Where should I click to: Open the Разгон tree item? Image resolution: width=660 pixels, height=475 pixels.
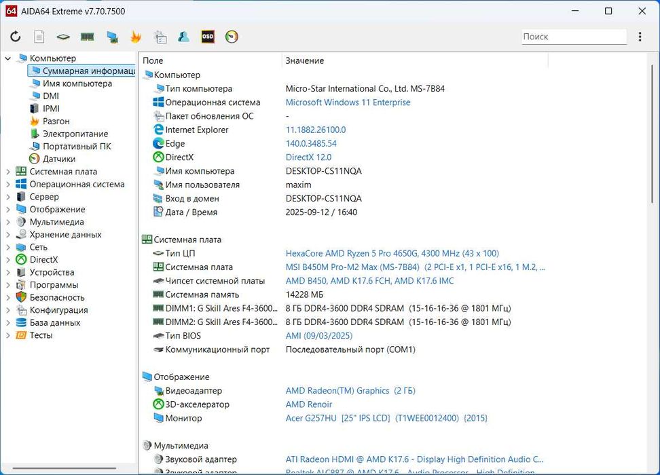tap(56, 121)
